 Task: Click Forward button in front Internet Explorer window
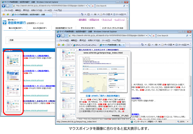[63, 36]
